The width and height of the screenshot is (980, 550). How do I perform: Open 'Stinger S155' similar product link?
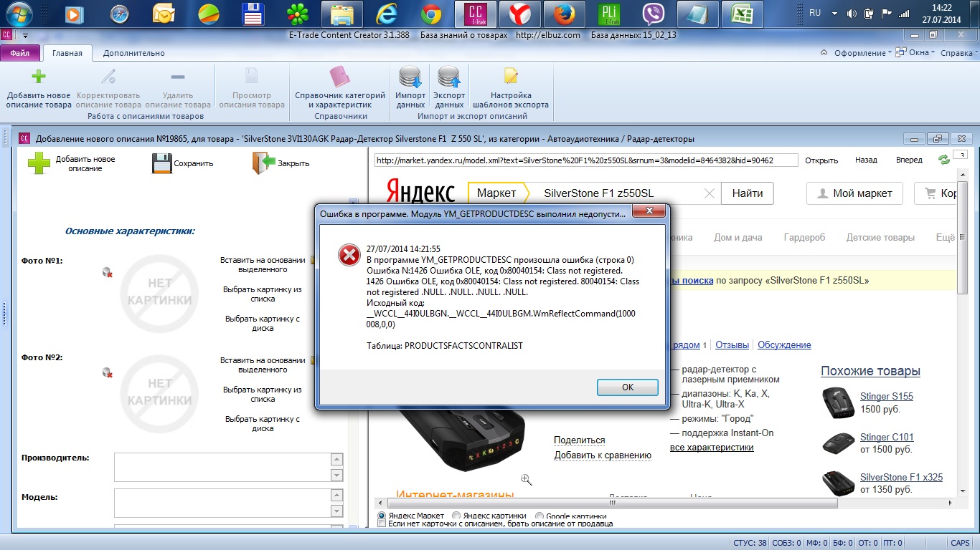tap(887, 397)
